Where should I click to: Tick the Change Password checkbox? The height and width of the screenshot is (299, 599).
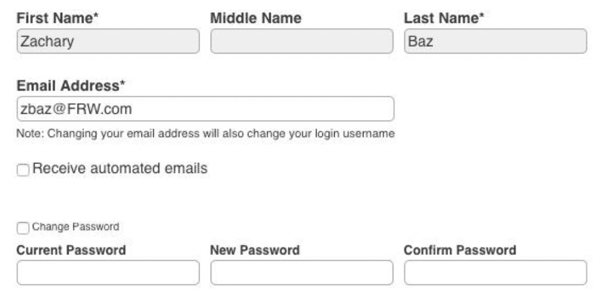click(22, 227)
